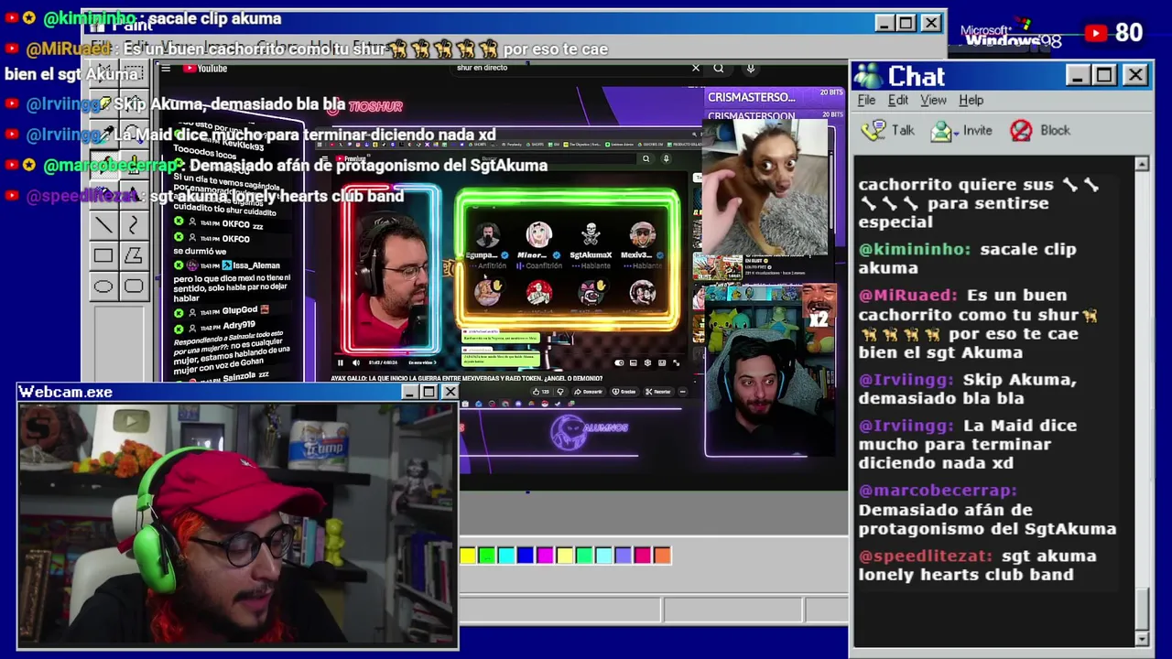1172x659 pixels.
Task: Select the Line tool in Paint
Action: click(x=103, y=224)
